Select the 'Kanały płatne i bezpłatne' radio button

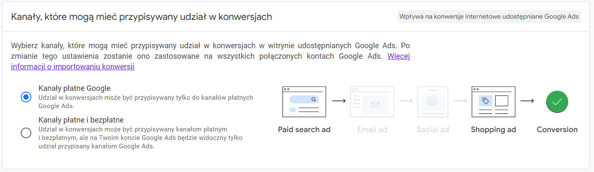[26, 133]
